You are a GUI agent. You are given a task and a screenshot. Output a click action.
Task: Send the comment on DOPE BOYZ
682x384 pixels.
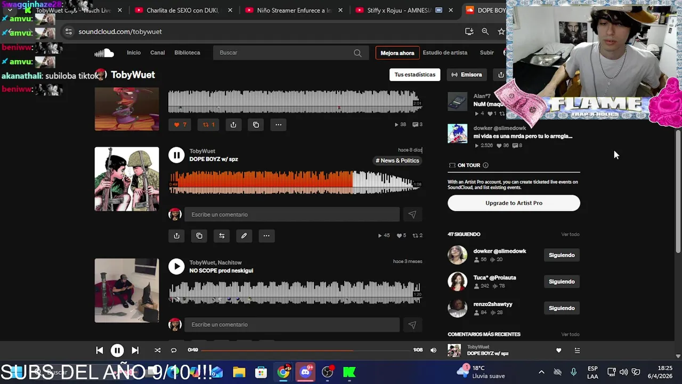[x=412, y=214]
